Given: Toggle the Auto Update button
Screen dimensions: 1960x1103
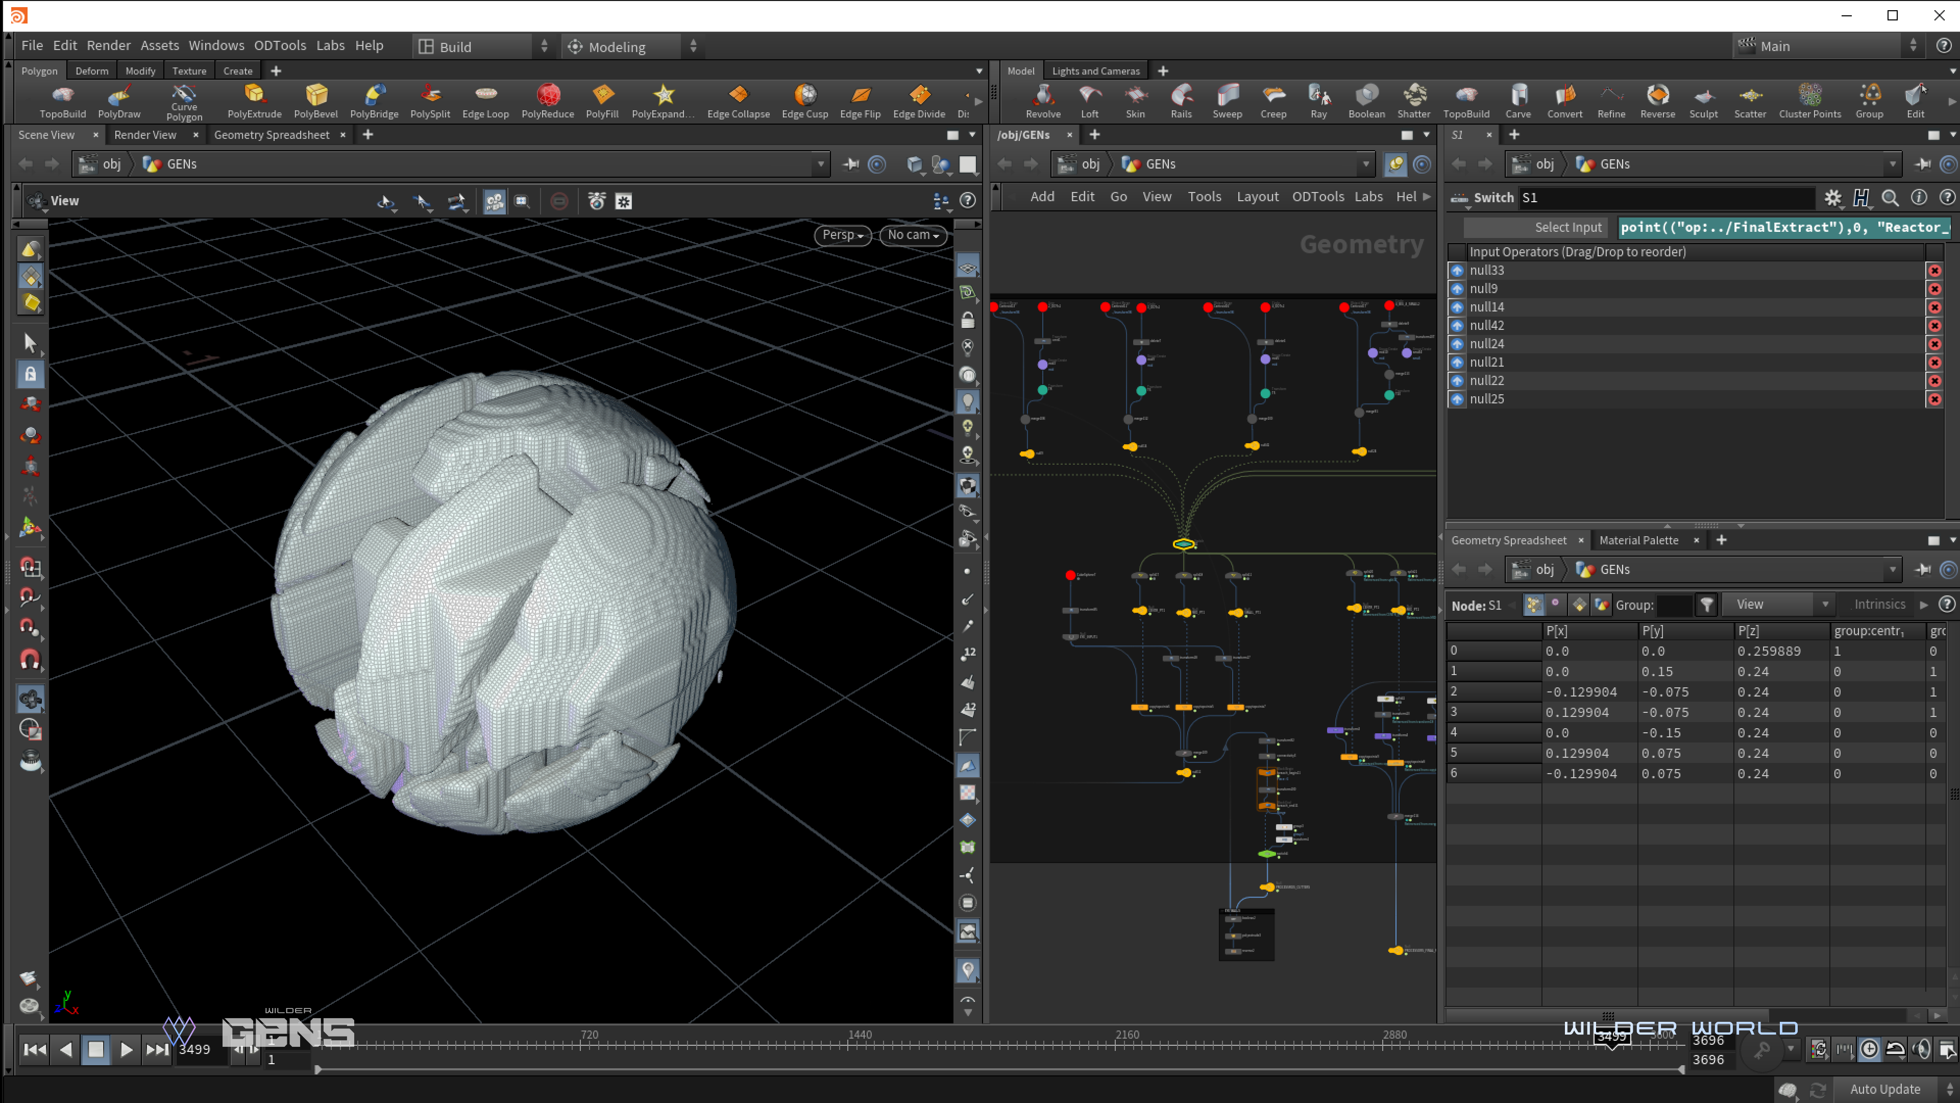Looking at the screenshot, I should click(1884, 1089).
